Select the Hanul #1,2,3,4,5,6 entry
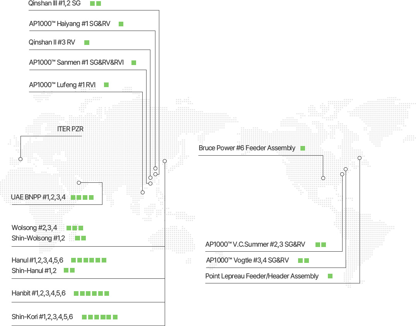The width and height of the screenshot is (416, 326). coord(38,260)
